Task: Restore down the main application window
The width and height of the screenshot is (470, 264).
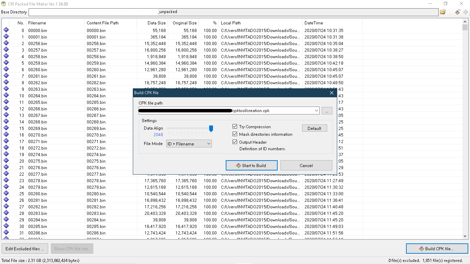Action: pyautogui.click(x=446, y=4)
